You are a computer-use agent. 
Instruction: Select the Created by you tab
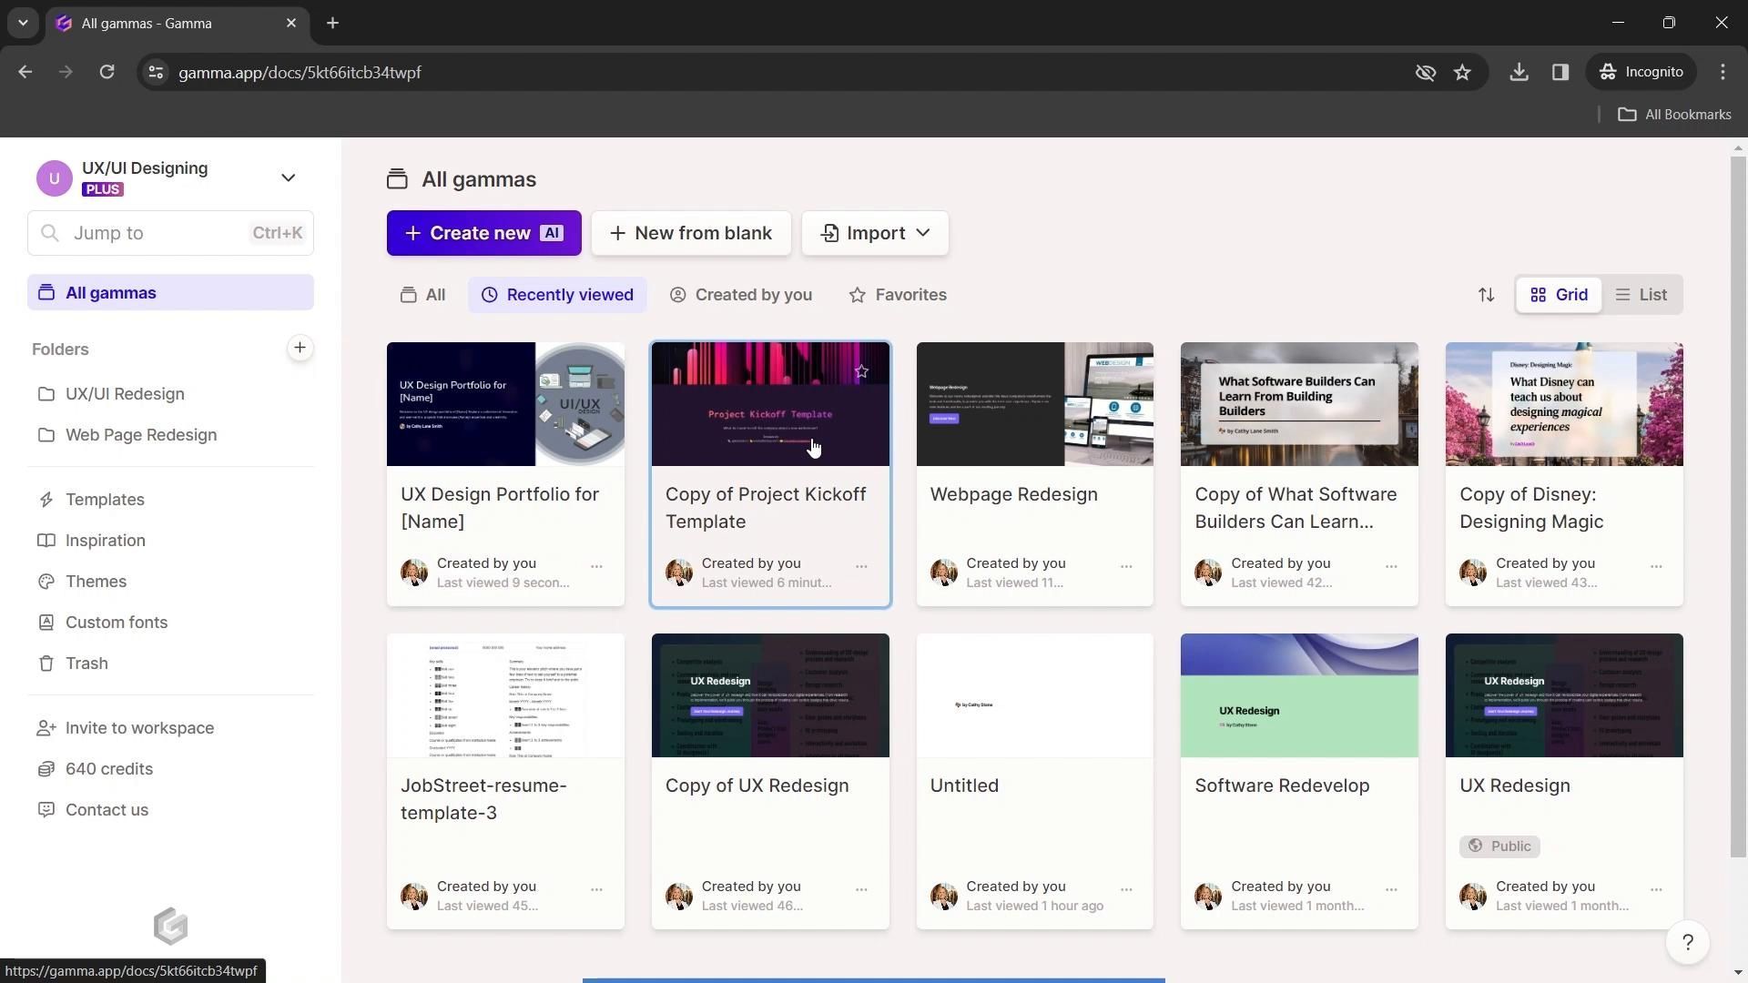(741, 295)
